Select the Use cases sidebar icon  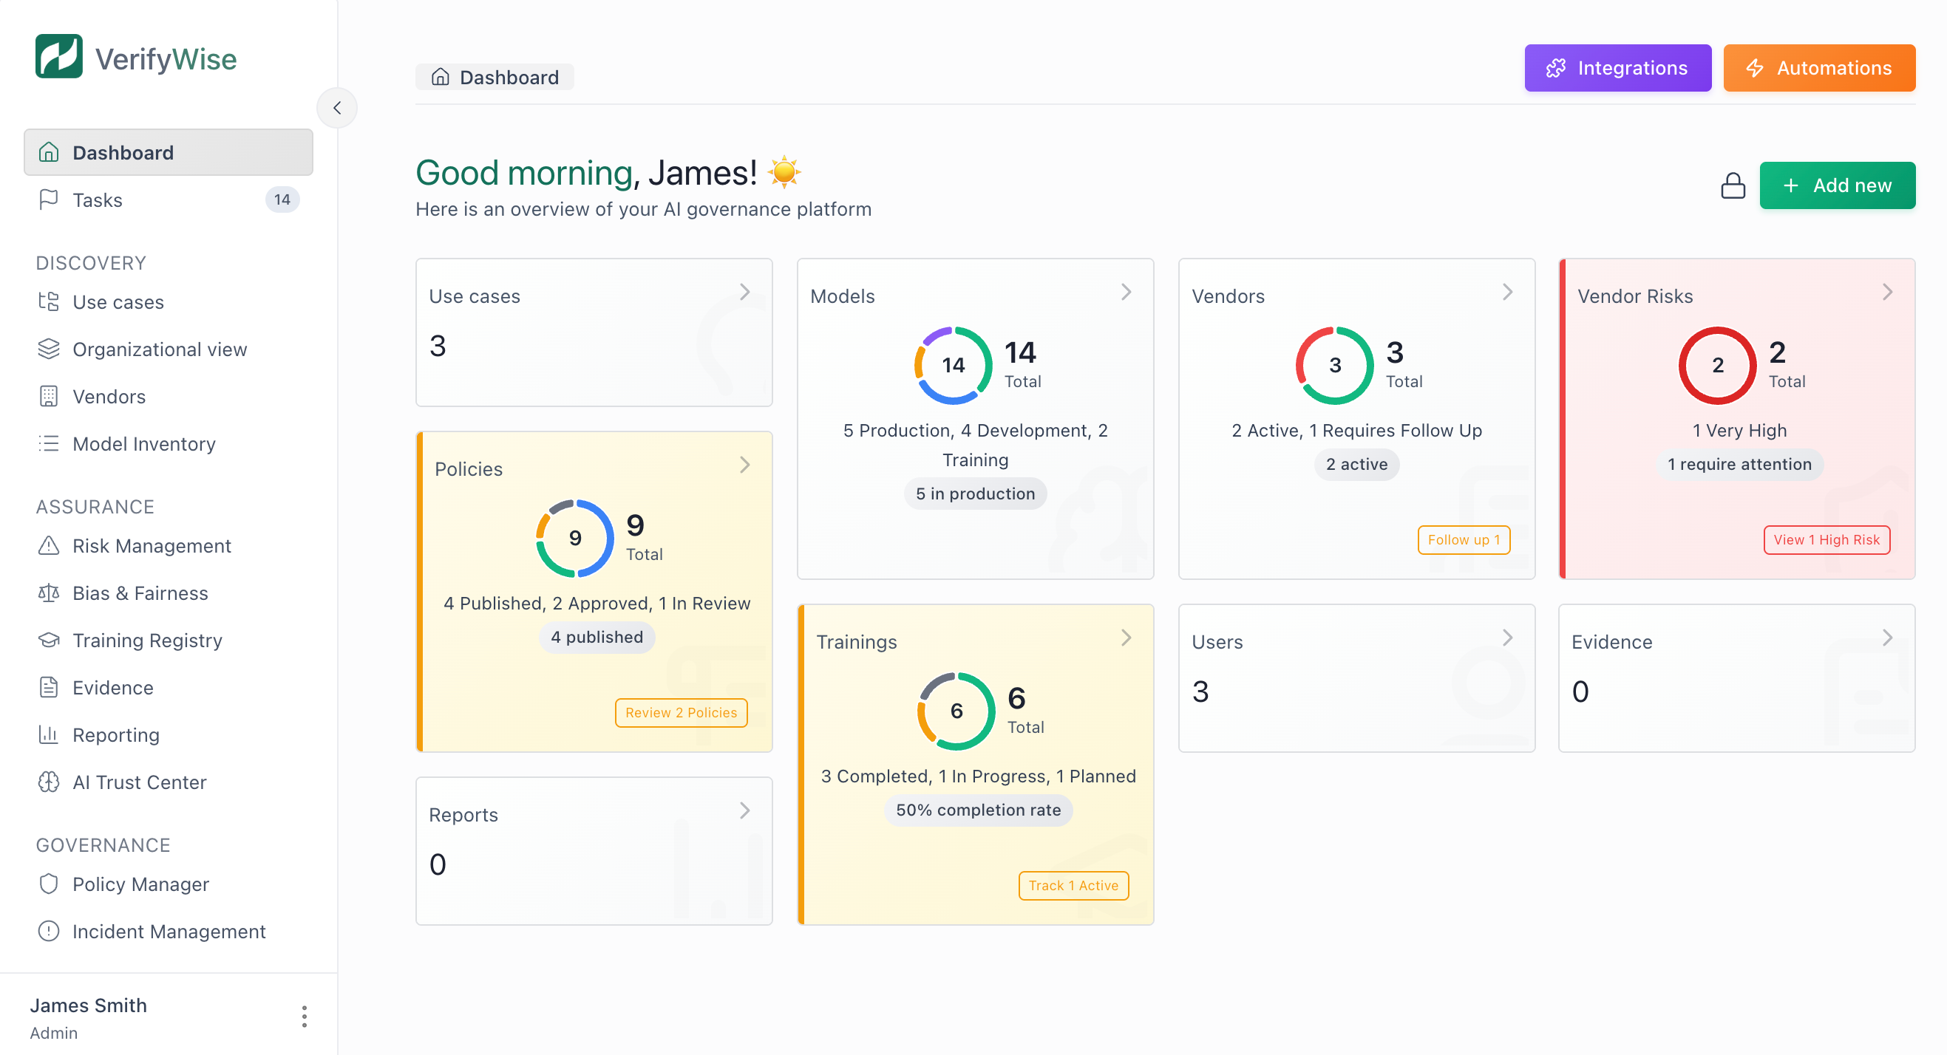pyautogui.click(x=47, y=301)
